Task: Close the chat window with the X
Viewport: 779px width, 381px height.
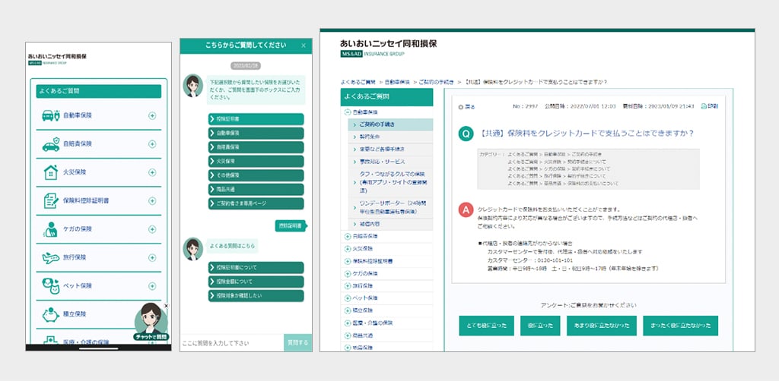Action: (x=304, y=46)
